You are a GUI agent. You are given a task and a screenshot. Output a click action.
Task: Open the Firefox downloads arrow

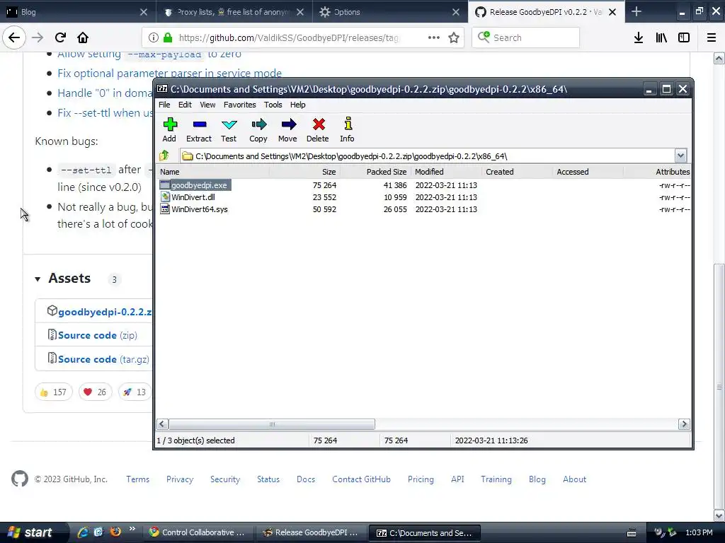639,37
